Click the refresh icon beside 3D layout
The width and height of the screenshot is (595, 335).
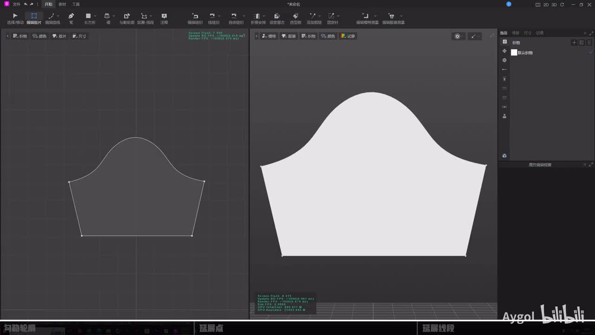pyautogui.click(x=562, y=5)
